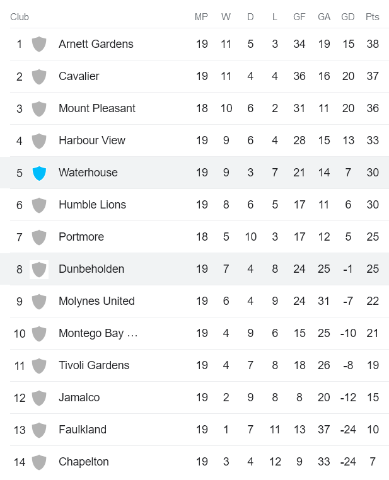This screenshot has height=480, width=389.
Task: Click the MP column header
Action: (201, 17)
